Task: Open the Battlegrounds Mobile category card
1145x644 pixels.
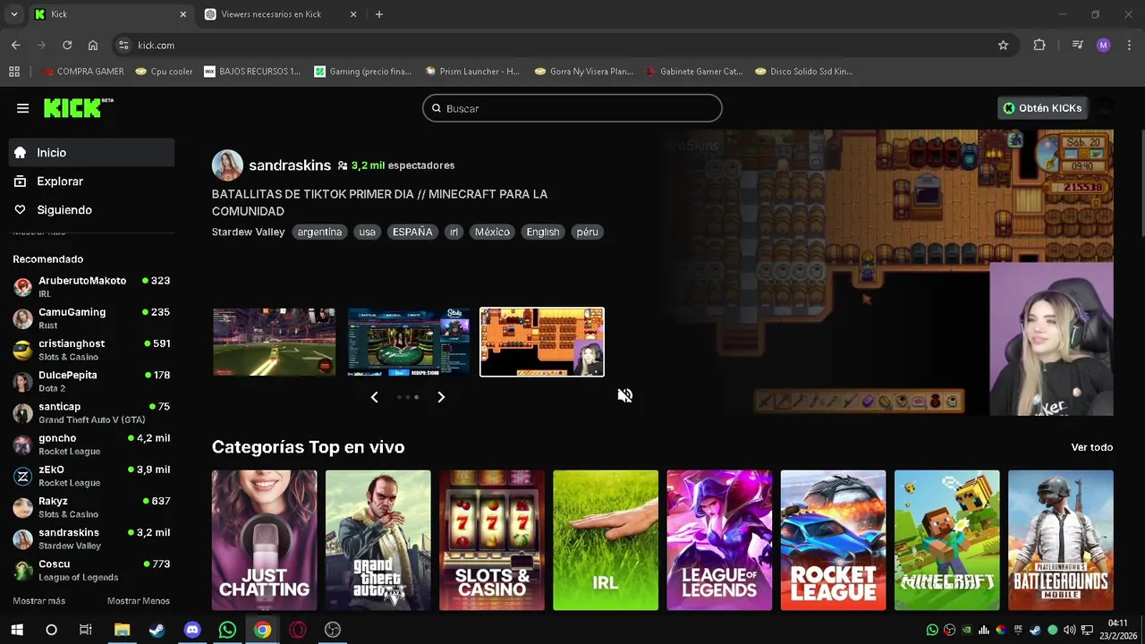Action: [x=1061, y=540]
